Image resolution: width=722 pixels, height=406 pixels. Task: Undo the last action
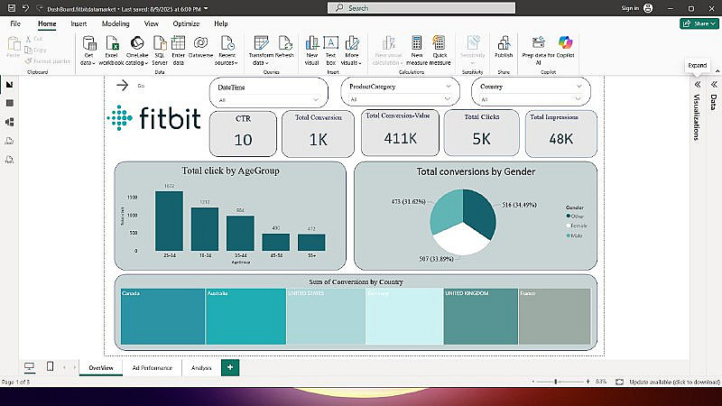(26, 8)
